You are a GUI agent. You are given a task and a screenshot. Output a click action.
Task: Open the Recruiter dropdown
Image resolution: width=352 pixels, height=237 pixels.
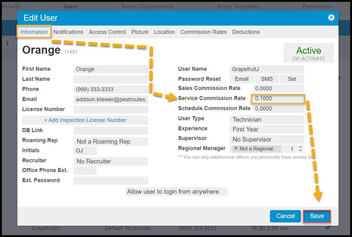tap(111, 162)
